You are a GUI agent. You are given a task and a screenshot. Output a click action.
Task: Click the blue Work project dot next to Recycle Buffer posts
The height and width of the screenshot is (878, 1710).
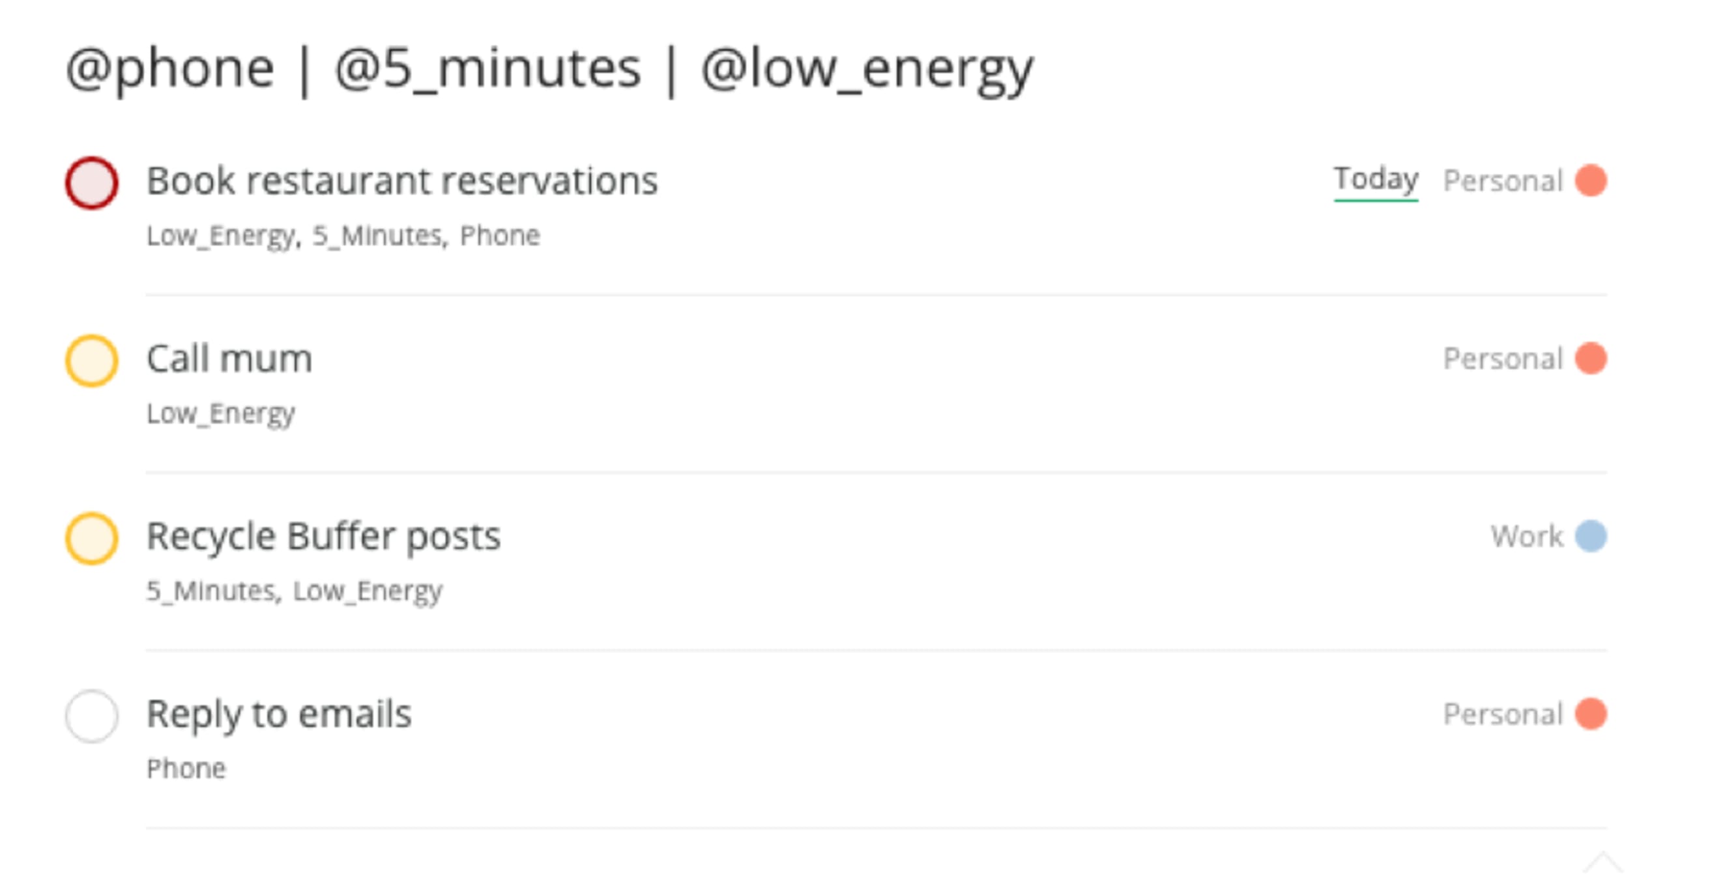pyautogui.click(x=1591, y=536)
